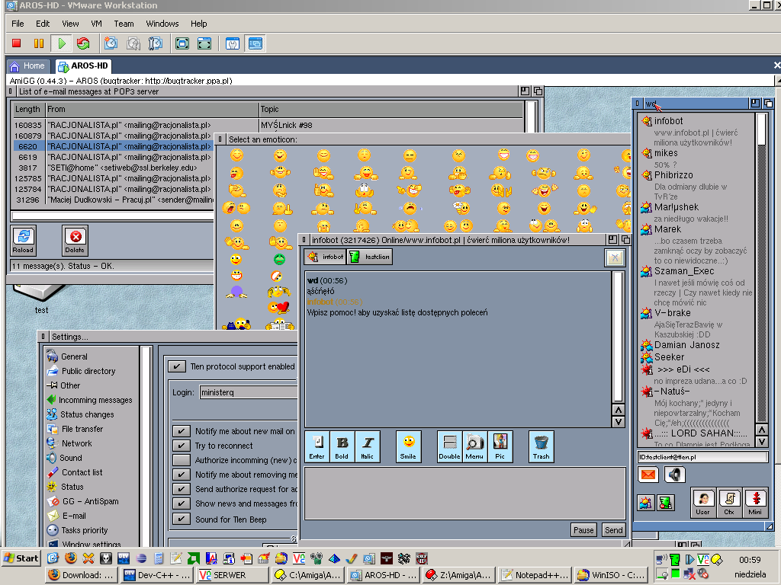Click the VMware green Power On icon
This screenshot has height=585, width=781.
61,43
